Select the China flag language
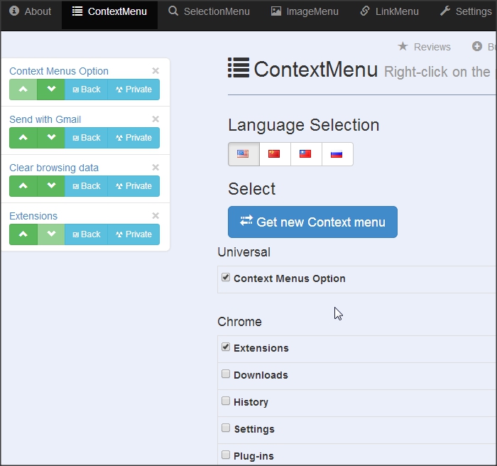This screenshot has height=466, width=497. [275, 154]
